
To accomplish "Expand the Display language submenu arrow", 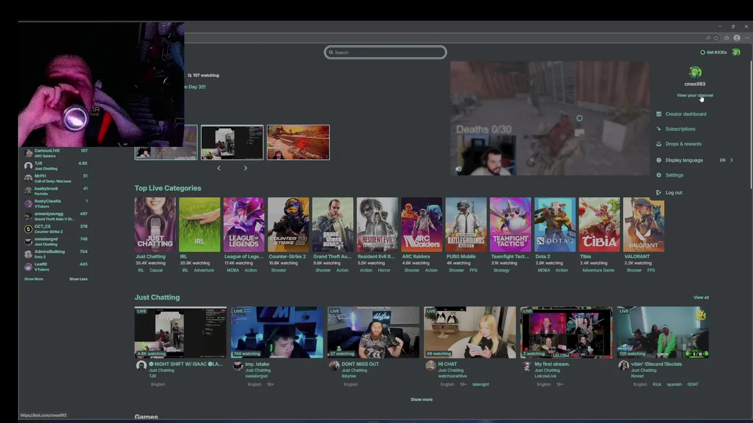I will (731, 160).
